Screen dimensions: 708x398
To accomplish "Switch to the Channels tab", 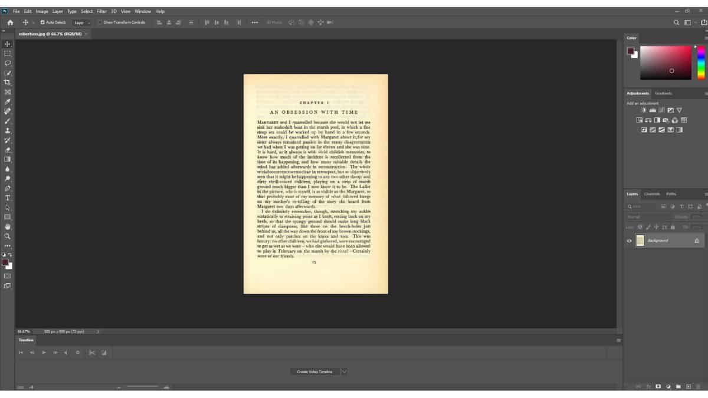I will click(652, 194).
